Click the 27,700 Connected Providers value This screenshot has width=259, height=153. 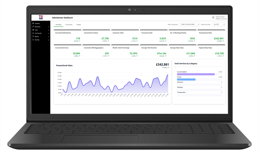[105, 38]
